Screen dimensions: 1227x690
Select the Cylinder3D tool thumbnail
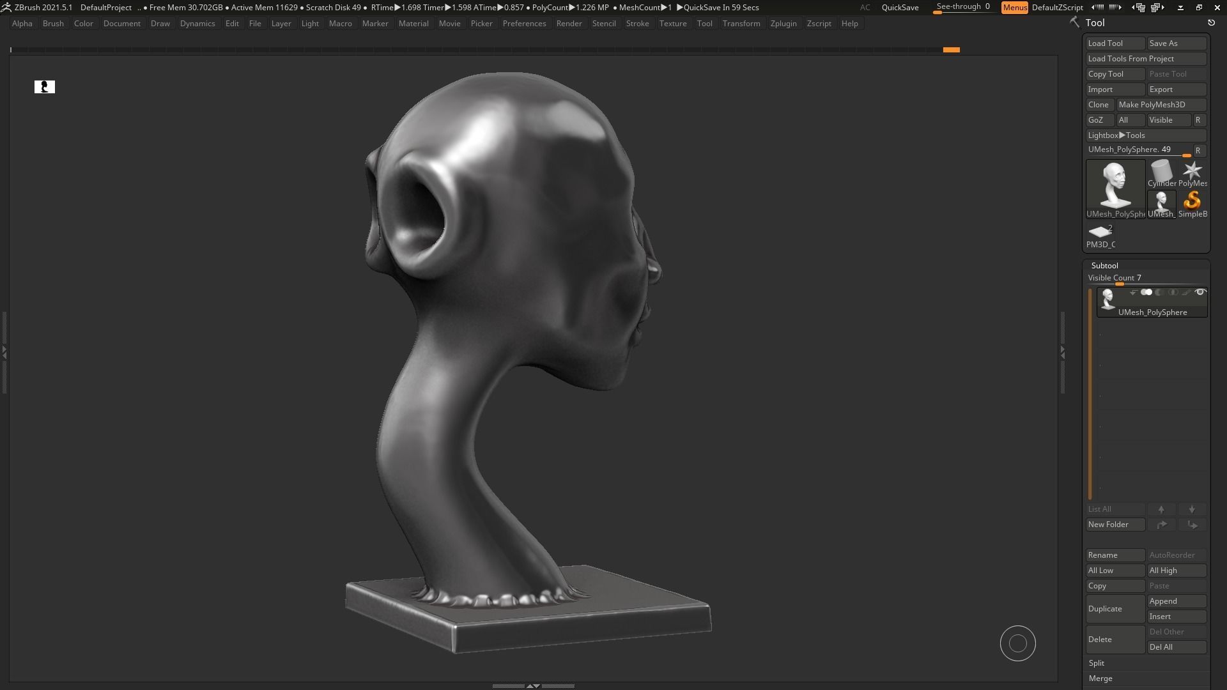(x=1162, y=173)
